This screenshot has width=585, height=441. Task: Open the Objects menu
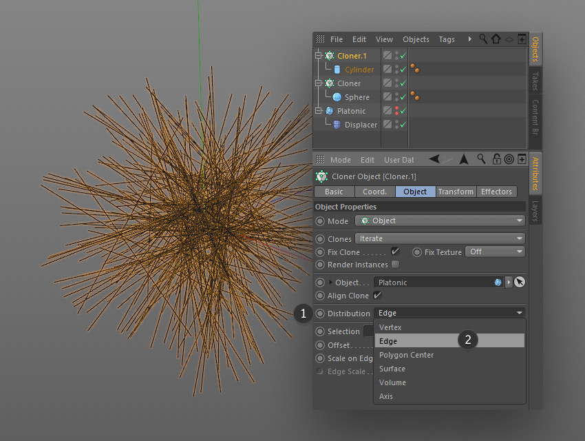416,39
